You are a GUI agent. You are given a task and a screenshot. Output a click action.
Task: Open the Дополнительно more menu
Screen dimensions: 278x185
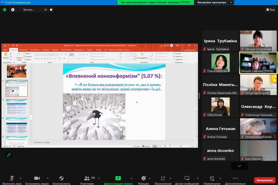(x=235, y=178)
